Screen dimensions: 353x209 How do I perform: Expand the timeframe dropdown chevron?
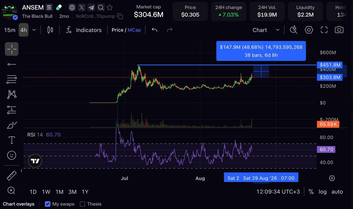34,30
